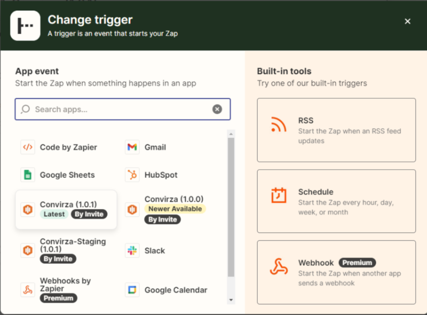Click the App event heading

click(x=37, y=71)
